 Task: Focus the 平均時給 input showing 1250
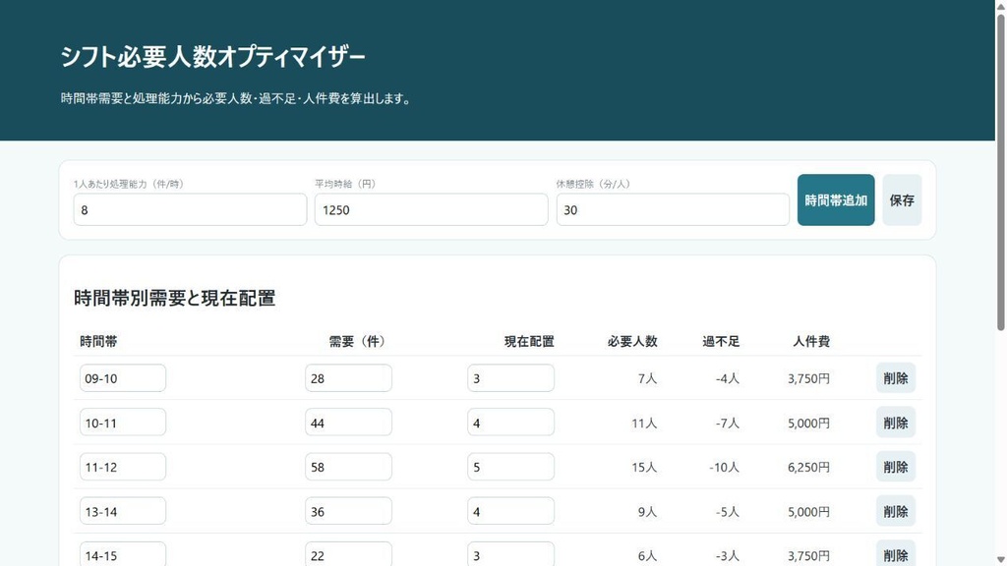click(x=431, y=210)
